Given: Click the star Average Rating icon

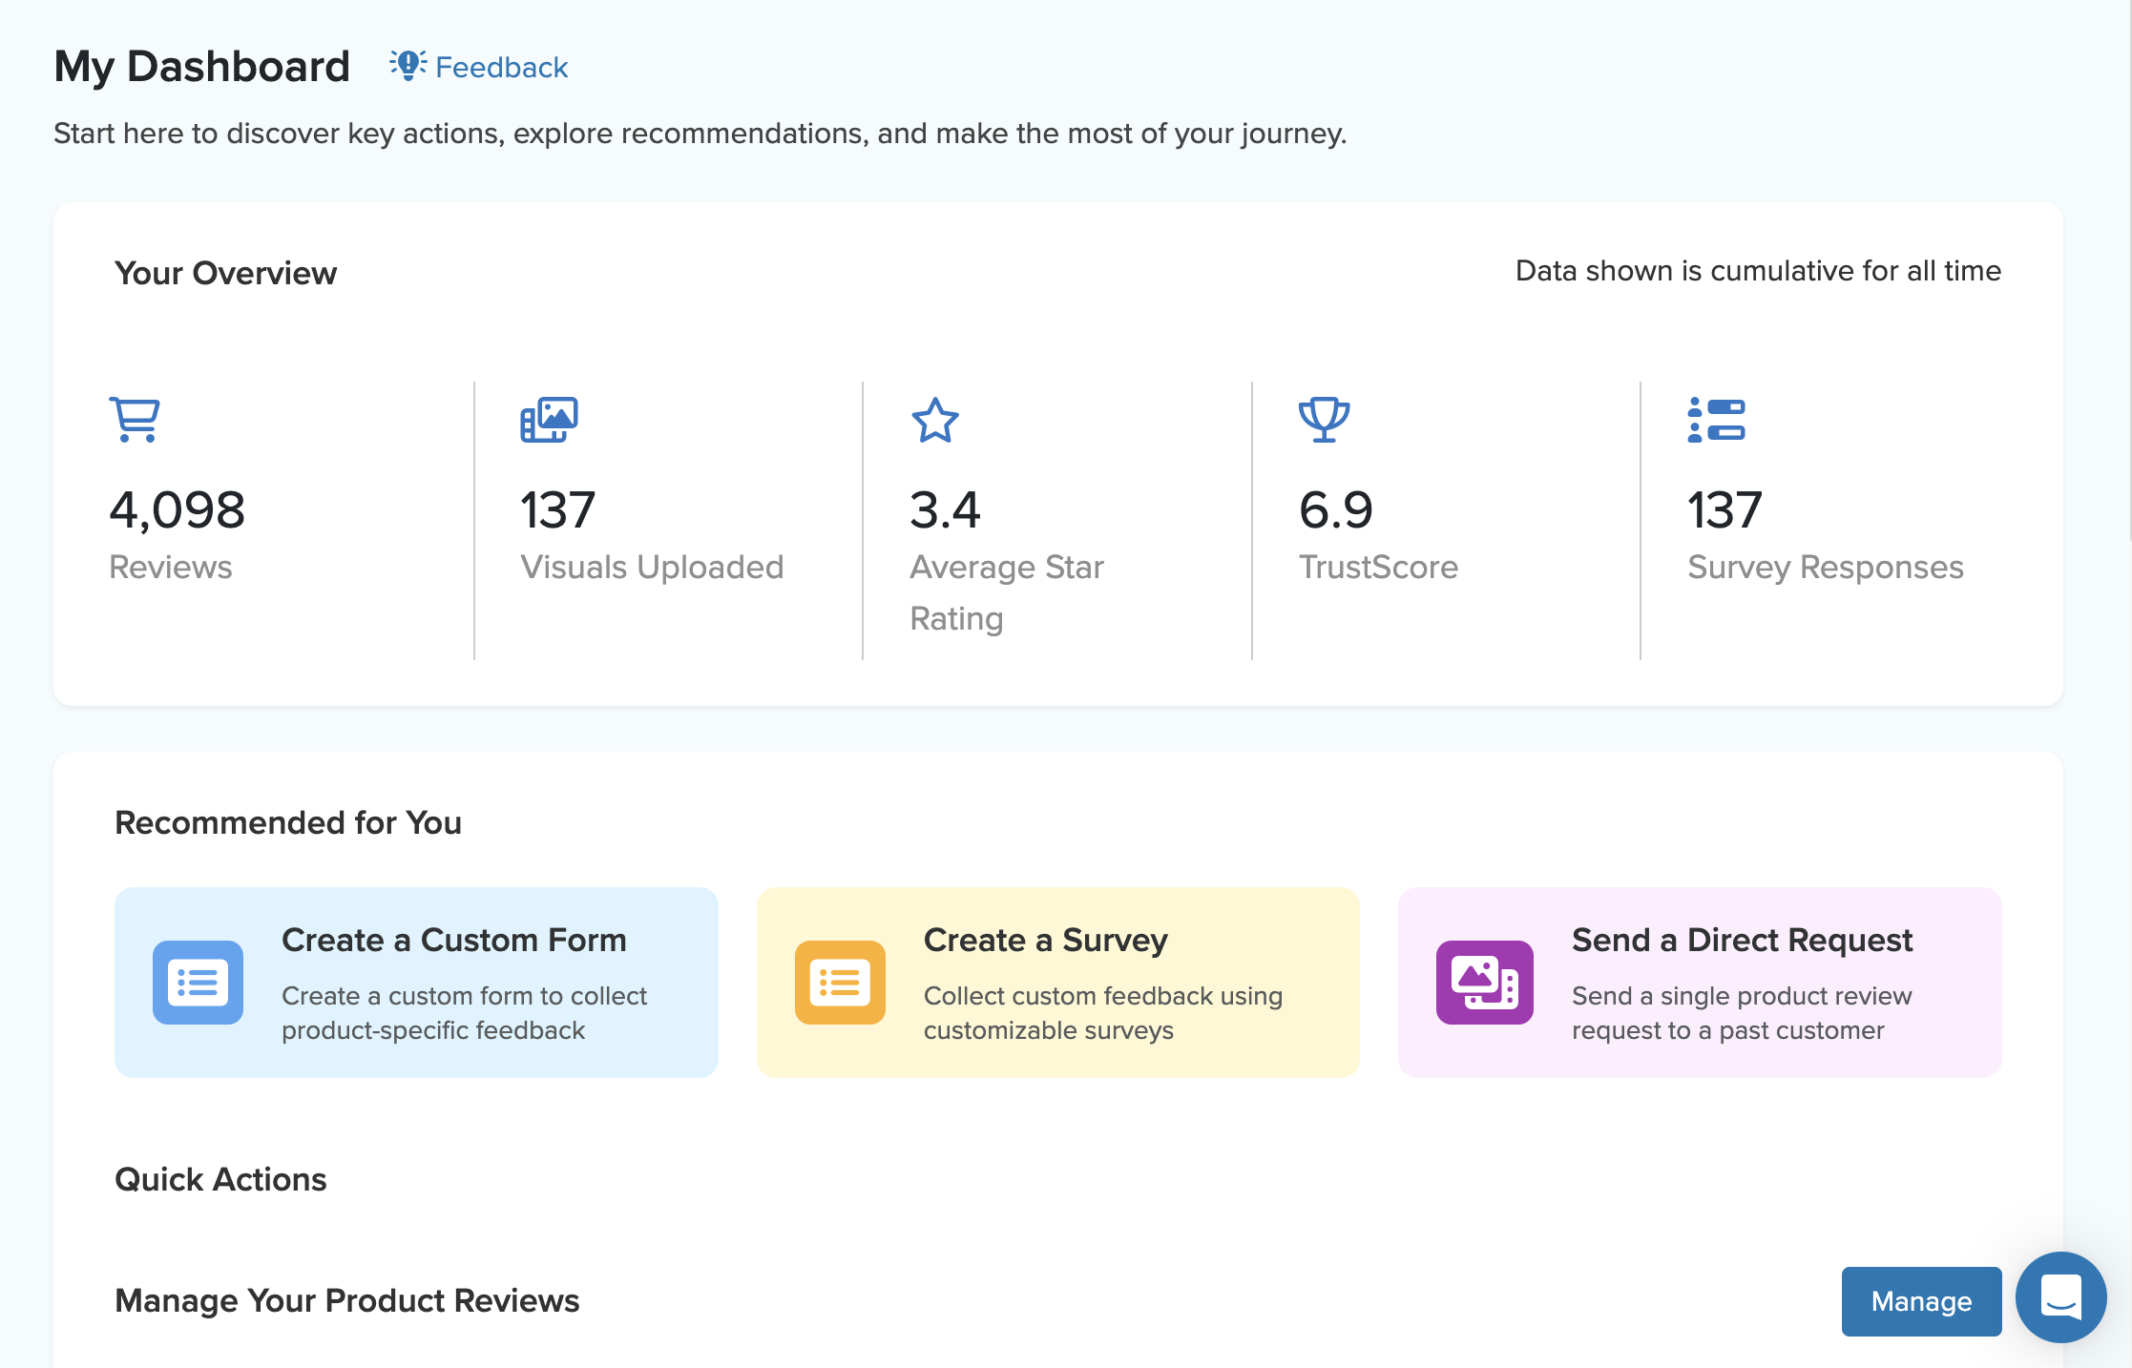Looking at the screenshot, I should (935, 421).
